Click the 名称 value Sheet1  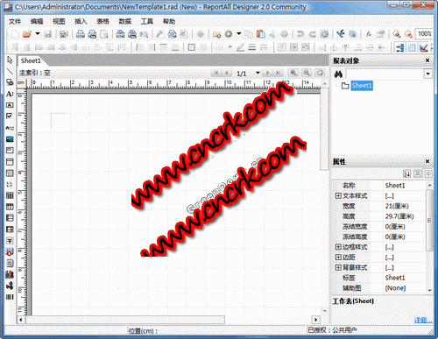click(x=395, y=186)
